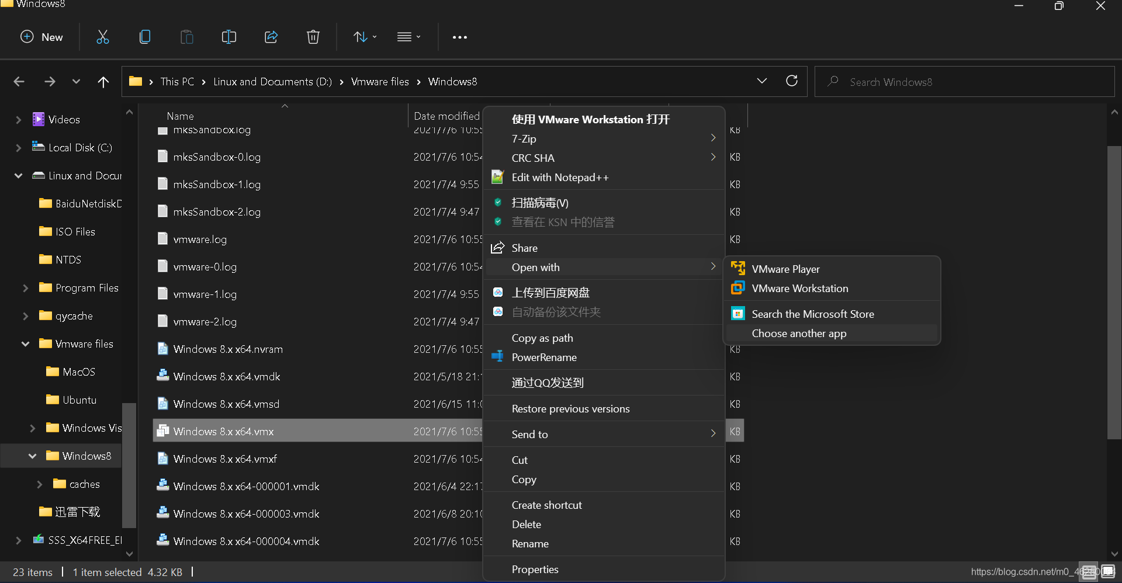This screenshot has height=583, width=1122.
Task: Click 'Linux and Documents (D:)' breadcrumb
Action: click(x=272, y=81)
